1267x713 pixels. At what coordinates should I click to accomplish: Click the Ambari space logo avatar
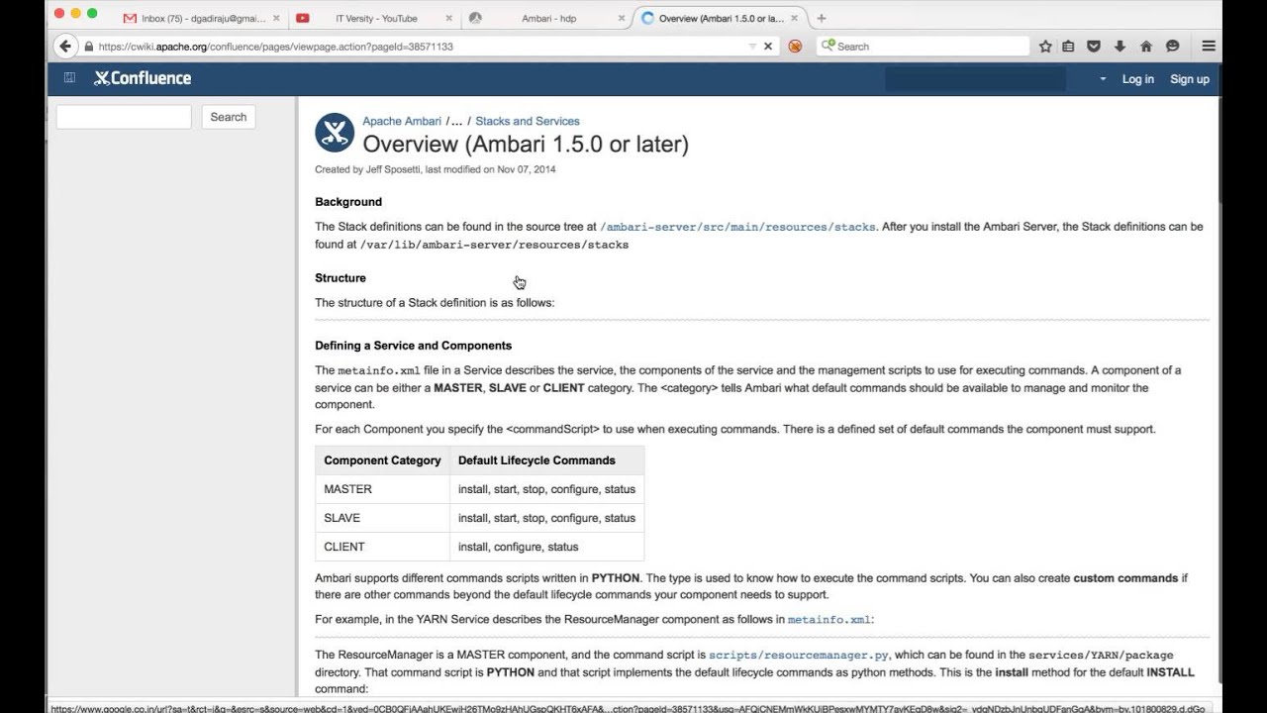[x=335, y=133]
